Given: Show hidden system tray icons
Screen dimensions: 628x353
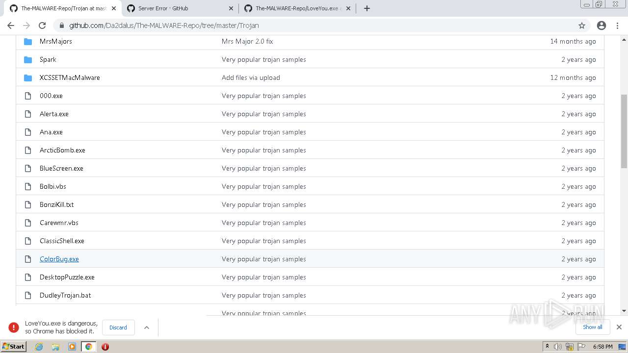Looking at the screenshot, I should tap(547, 346).
